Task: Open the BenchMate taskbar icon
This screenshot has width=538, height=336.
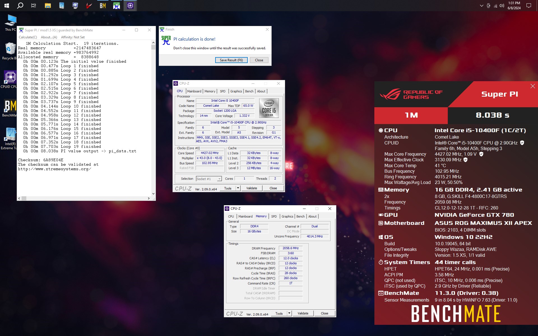Action: 103,6
